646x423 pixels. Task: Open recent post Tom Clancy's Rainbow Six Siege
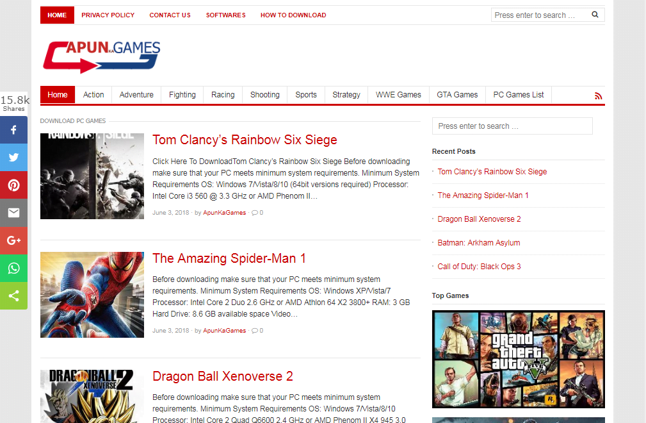tap(492, 172)
